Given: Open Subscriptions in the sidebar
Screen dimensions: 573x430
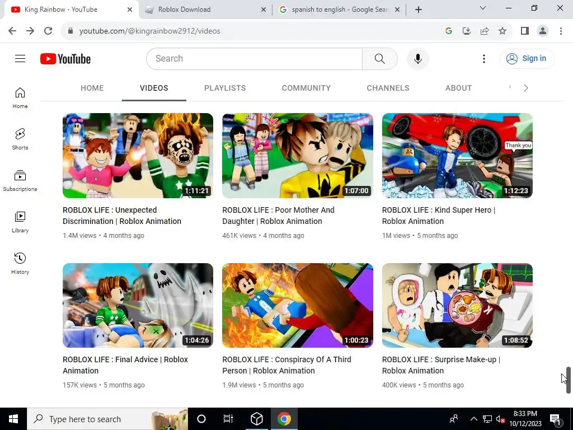Looking at the screenshot, I should [x=20, y=181].
